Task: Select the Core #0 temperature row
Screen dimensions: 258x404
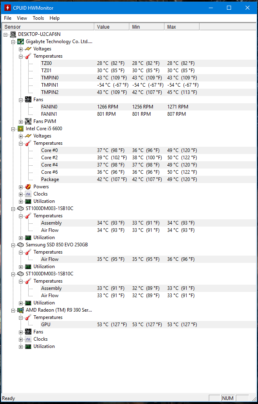Action: click(148, 150)
